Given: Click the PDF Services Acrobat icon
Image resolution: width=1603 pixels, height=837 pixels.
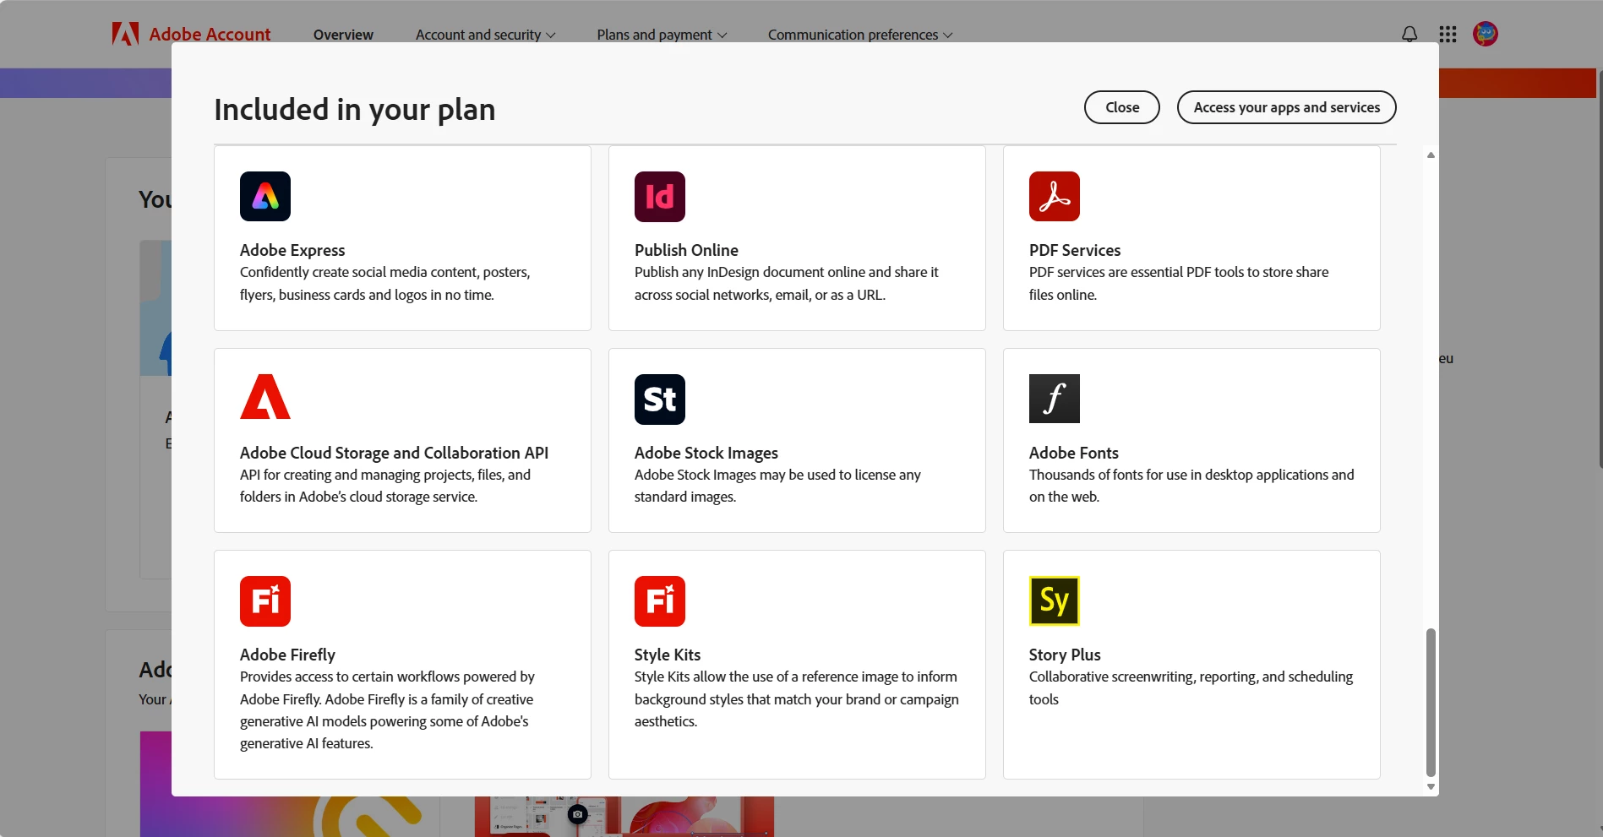Looking at the screenshot, I should [1055, 196].
